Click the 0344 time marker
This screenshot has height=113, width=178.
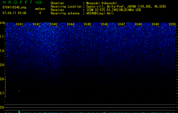pos(70,24)
